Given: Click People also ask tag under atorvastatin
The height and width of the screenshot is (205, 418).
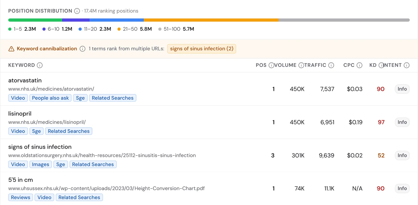Looking at the screenshot, I should 51,98.
